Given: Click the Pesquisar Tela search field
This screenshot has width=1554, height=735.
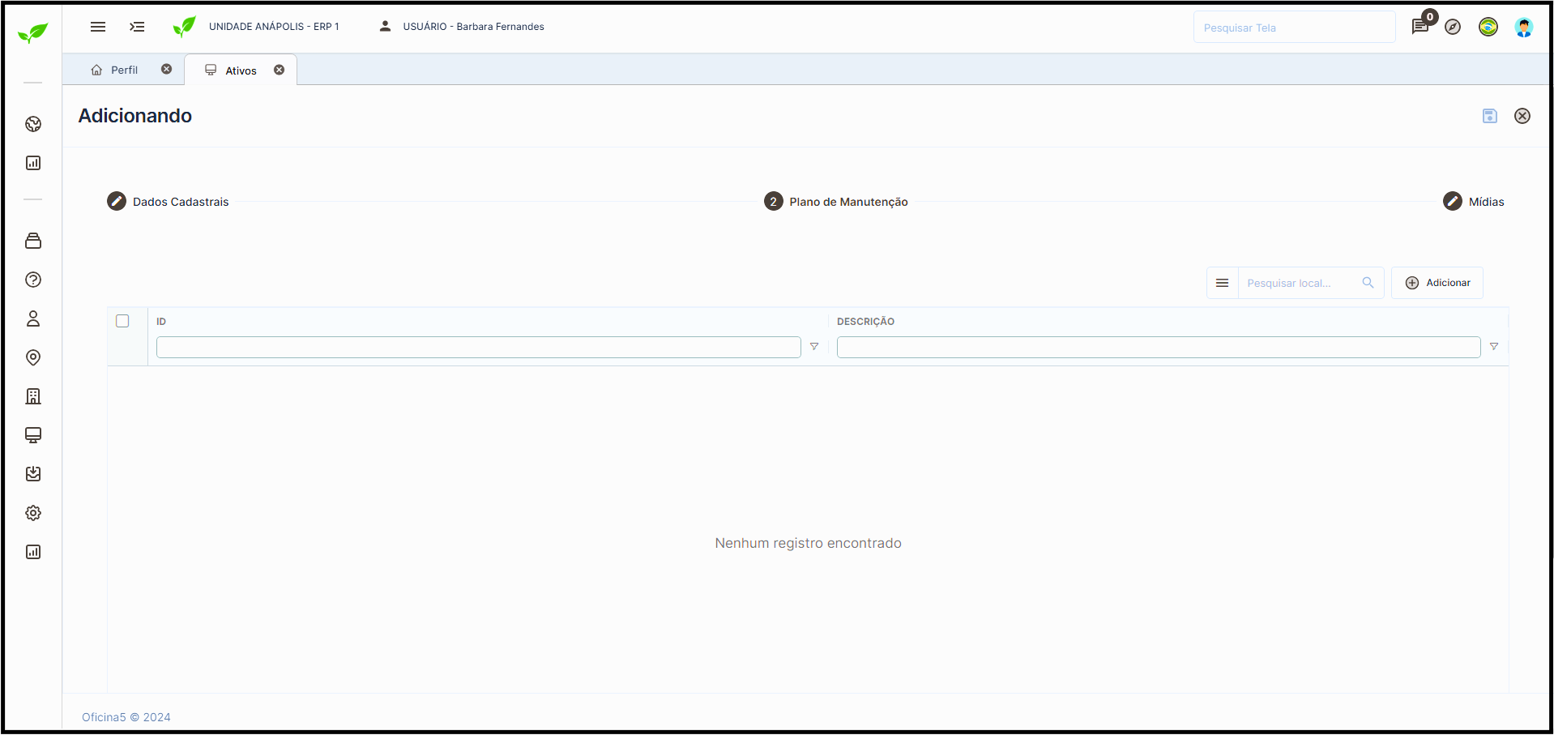Looking at the screenshot, I should tap(1293, 28).
